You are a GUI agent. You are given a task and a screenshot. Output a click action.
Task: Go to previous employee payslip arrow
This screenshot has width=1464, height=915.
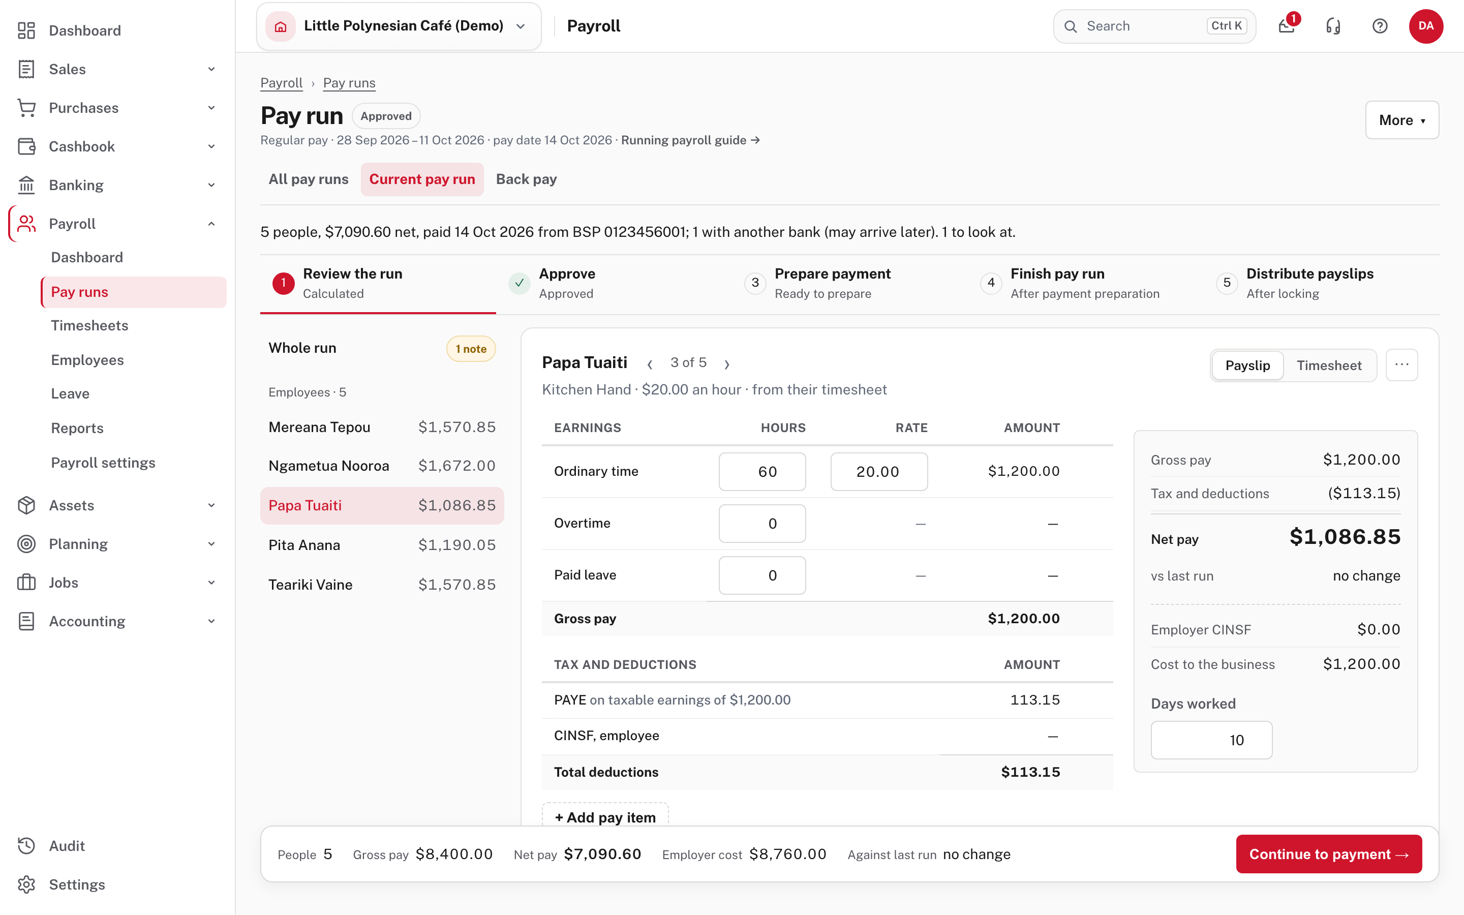650,363
